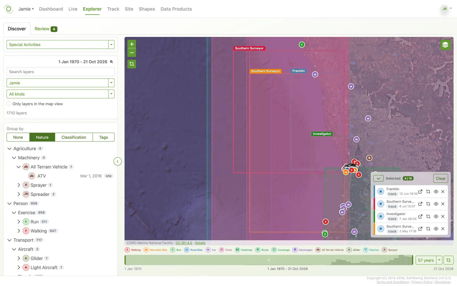Screen dimensions: 457x286
Task: Crop the map to the Investigator track
Action: pyautogui.click(x=428, y=217)
